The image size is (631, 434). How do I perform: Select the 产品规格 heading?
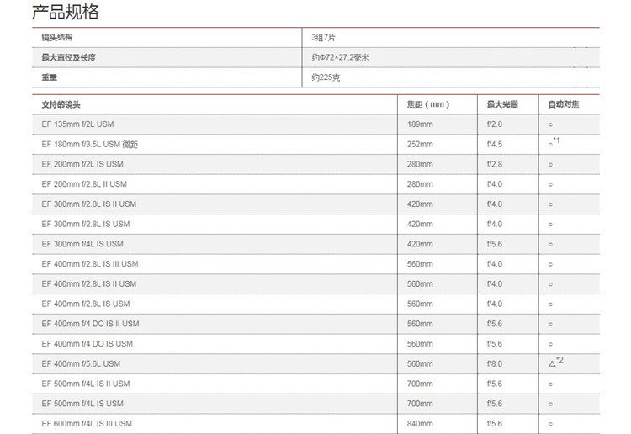click(65, 12)
